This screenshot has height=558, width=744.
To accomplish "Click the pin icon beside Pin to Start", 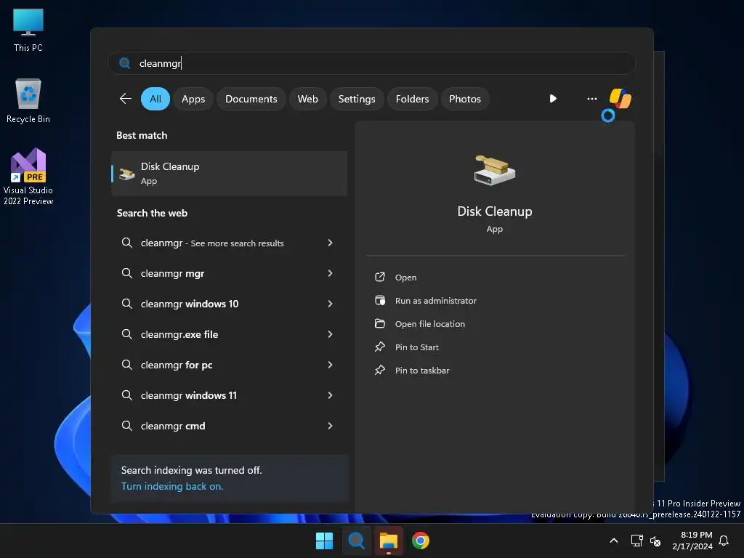I will tap(380, 347).
